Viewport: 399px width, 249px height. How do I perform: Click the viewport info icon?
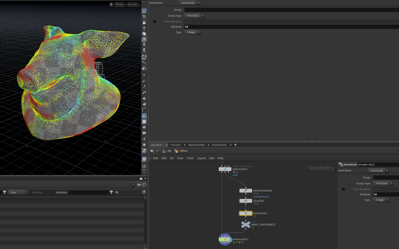[x=144, y=166]
